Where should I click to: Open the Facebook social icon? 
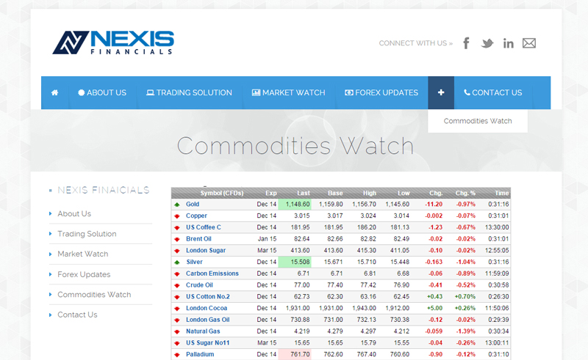(466, 43)
